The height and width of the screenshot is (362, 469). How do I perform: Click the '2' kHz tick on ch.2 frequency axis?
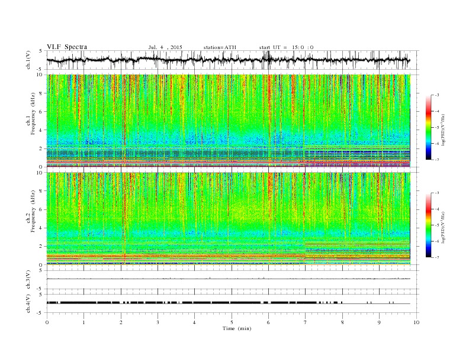41,247
